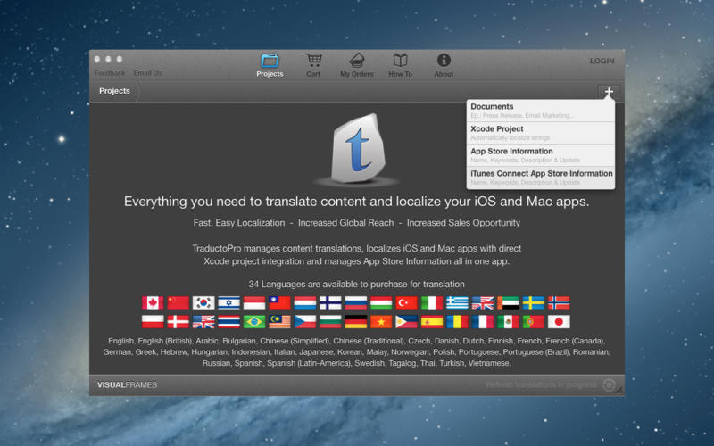The image size is (714, 446).
Task: Click the LOGIN button
Action: [x=602, y=61]
